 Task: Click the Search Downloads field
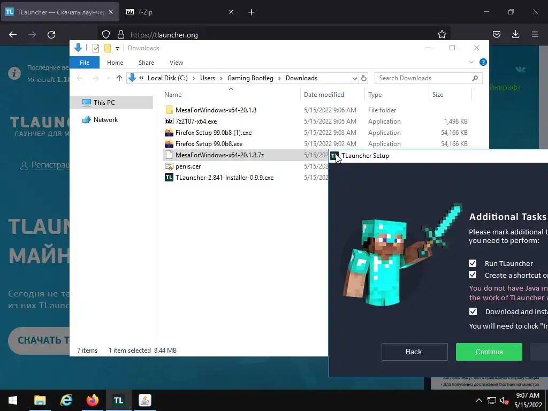[428, 78]
